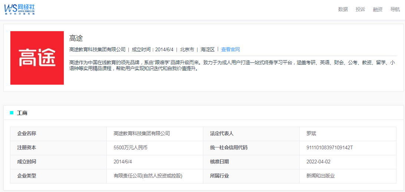Click approval date 2022-04-02
Viewport: 405px width, 192px height.
[319, 162]
